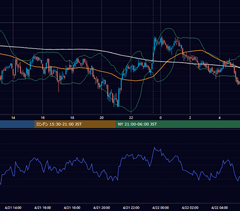Click the NY 21:00-06:00 JST session bar
240x211 pixels.
[178, 124]
